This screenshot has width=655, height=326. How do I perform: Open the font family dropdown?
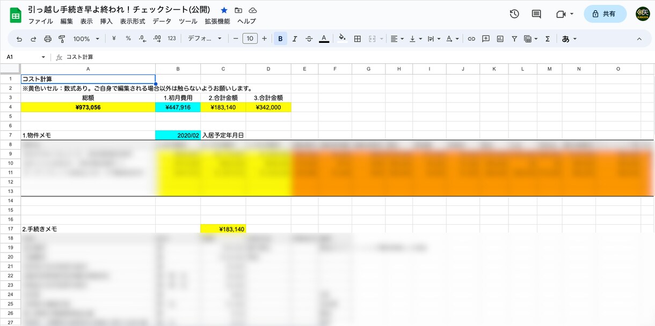(205, 39)
